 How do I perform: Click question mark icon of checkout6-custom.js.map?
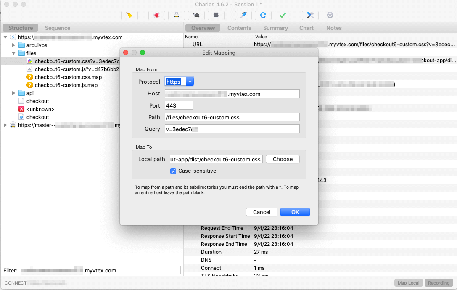click(29, 85)
